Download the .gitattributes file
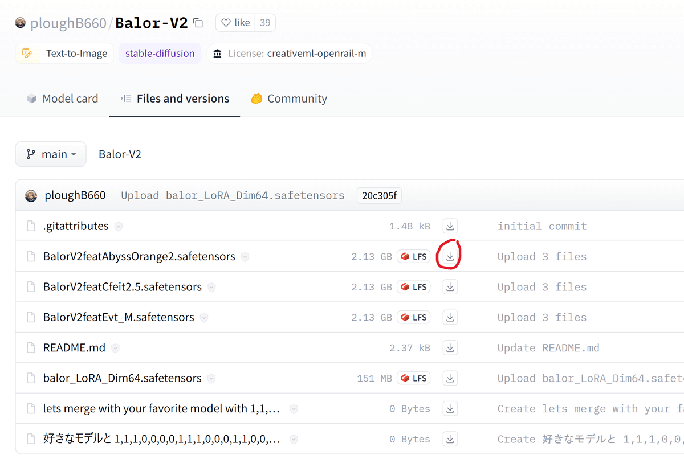The width and height of the screenshot is (684, 459). point(450,226)
